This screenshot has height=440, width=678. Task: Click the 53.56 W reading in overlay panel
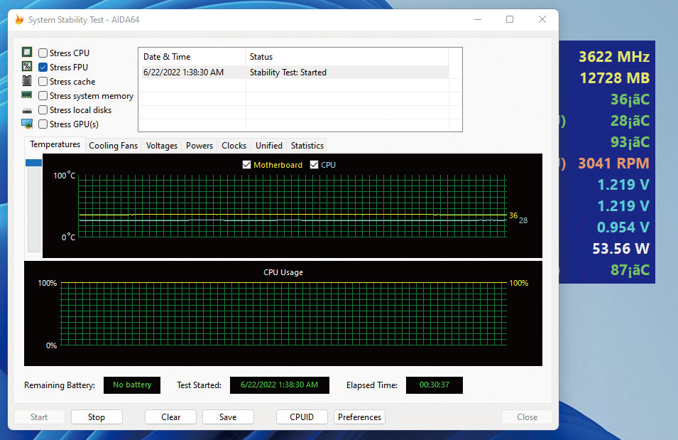click(x=621, y=249)
